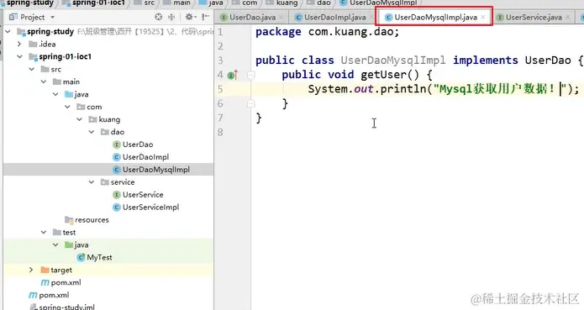584x310 pixels.
Task: Click the main breadcrumb
Action: [x=182, y=3]
